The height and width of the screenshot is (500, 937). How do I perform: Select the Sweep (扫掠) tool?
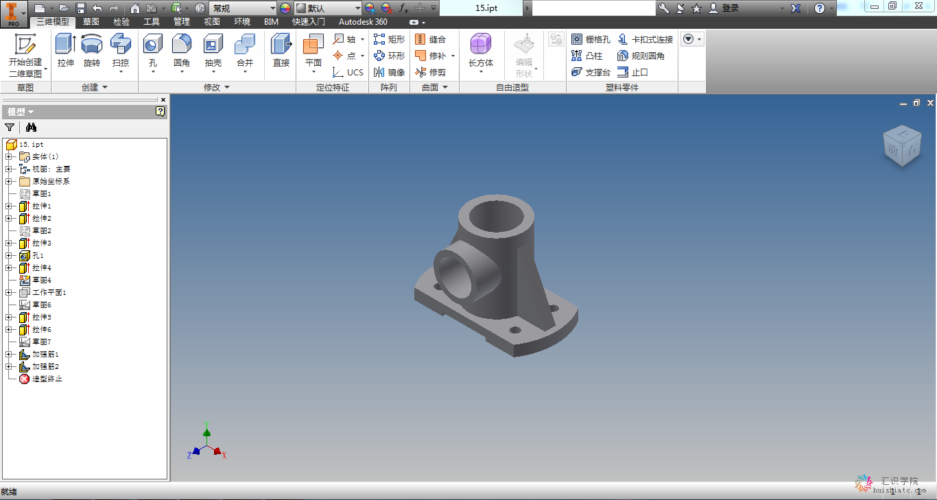click(x=121, y=53)
